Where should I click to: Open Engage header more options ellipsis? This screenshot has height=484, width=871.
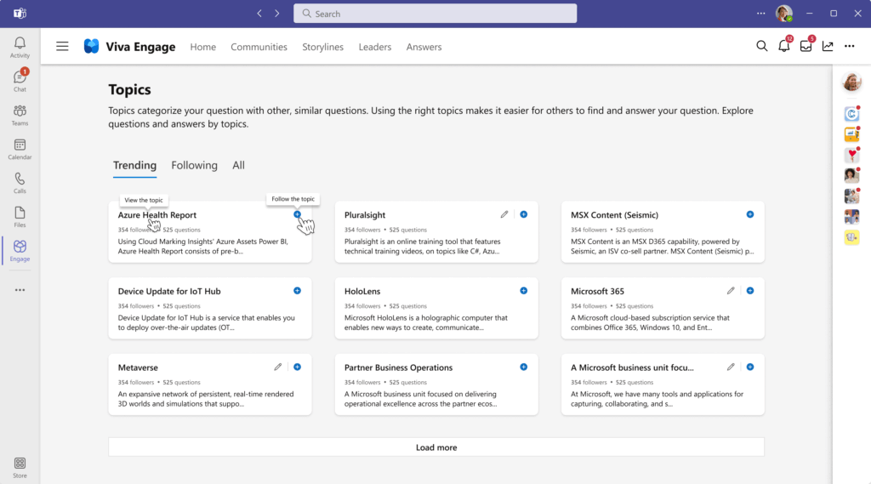(850, 47)
